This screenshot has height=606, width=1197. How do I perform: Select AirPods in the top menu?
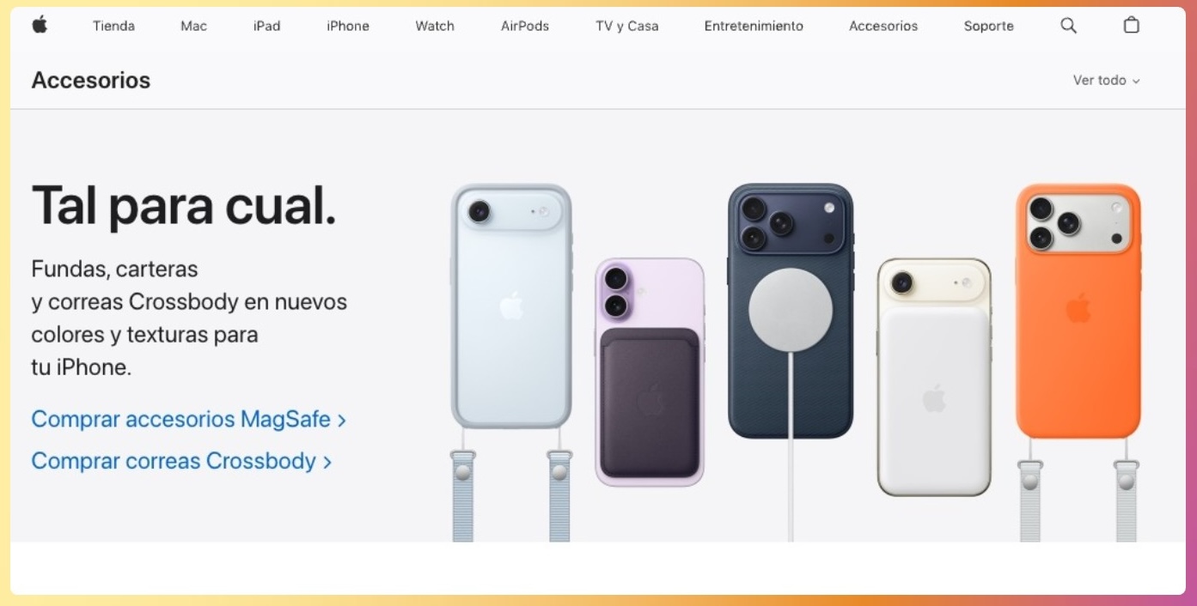tap(525, 26)
